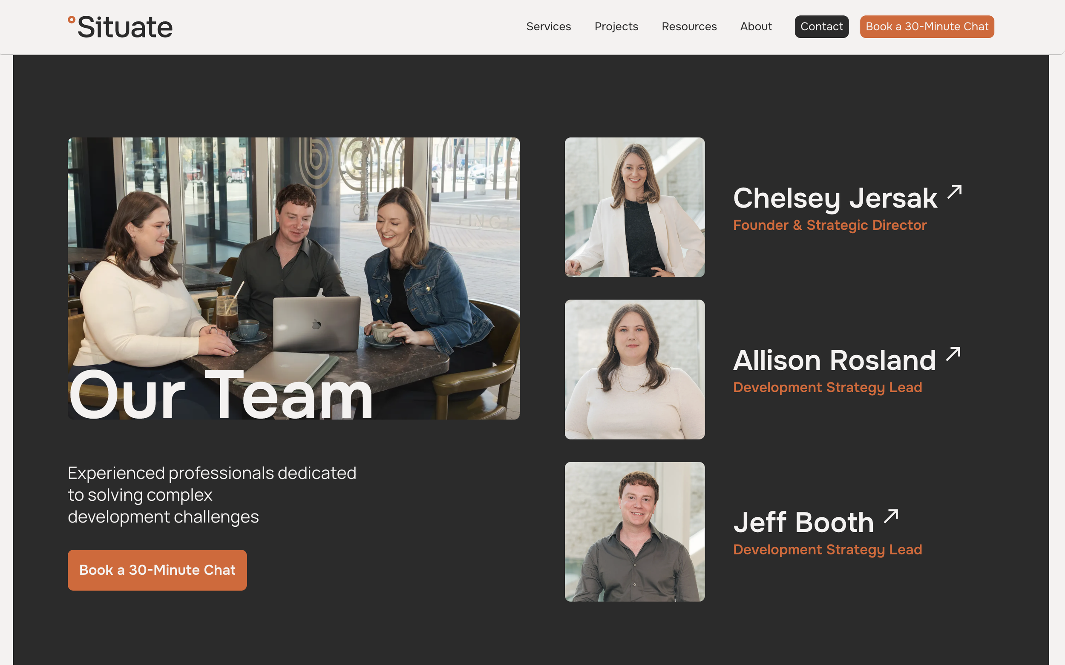The width and height of the screenshot is (1065, 665).
Task: Navigate to the About page
Action: 755,26
